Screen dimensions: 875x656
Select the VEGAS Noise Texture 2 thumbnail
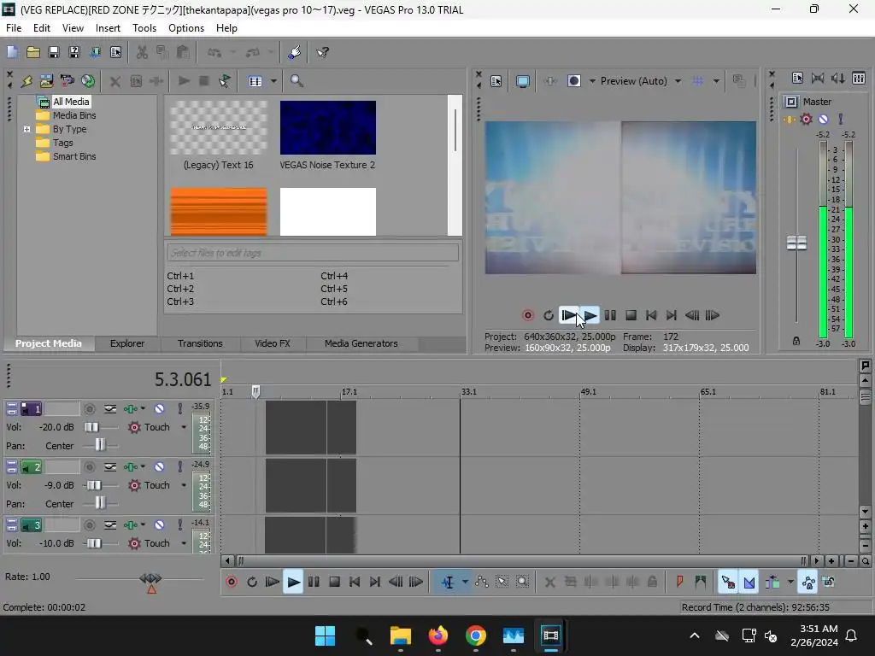click(327, 128)
